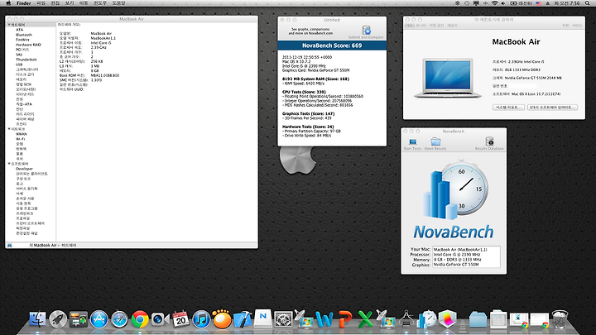Open the Apple menu
Viewport: 596px width, 335px height.
pos(8,3)
